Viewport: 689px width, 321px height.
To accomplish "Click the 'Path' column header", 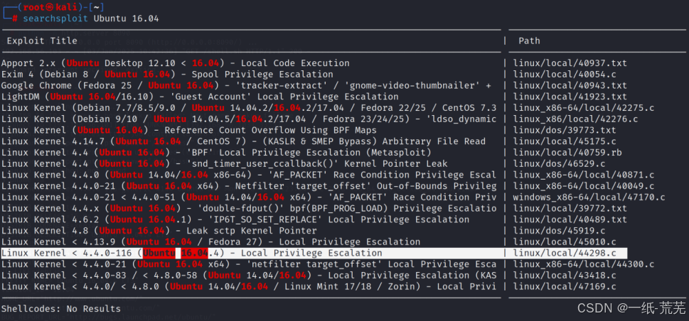I will 529,41.
